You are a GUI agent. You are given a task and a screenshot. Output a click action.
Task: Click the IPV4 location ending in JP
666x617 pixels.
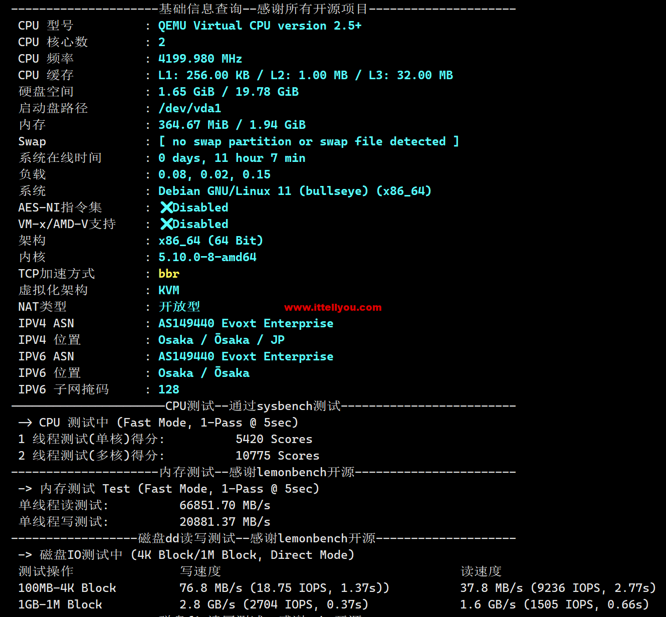221,340
